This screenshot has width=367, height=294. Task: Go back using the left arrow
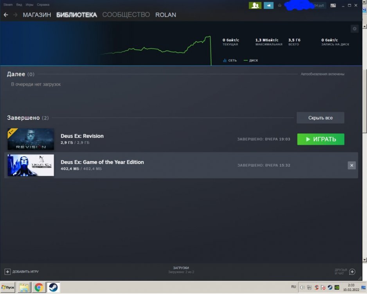tap(6, 15)
